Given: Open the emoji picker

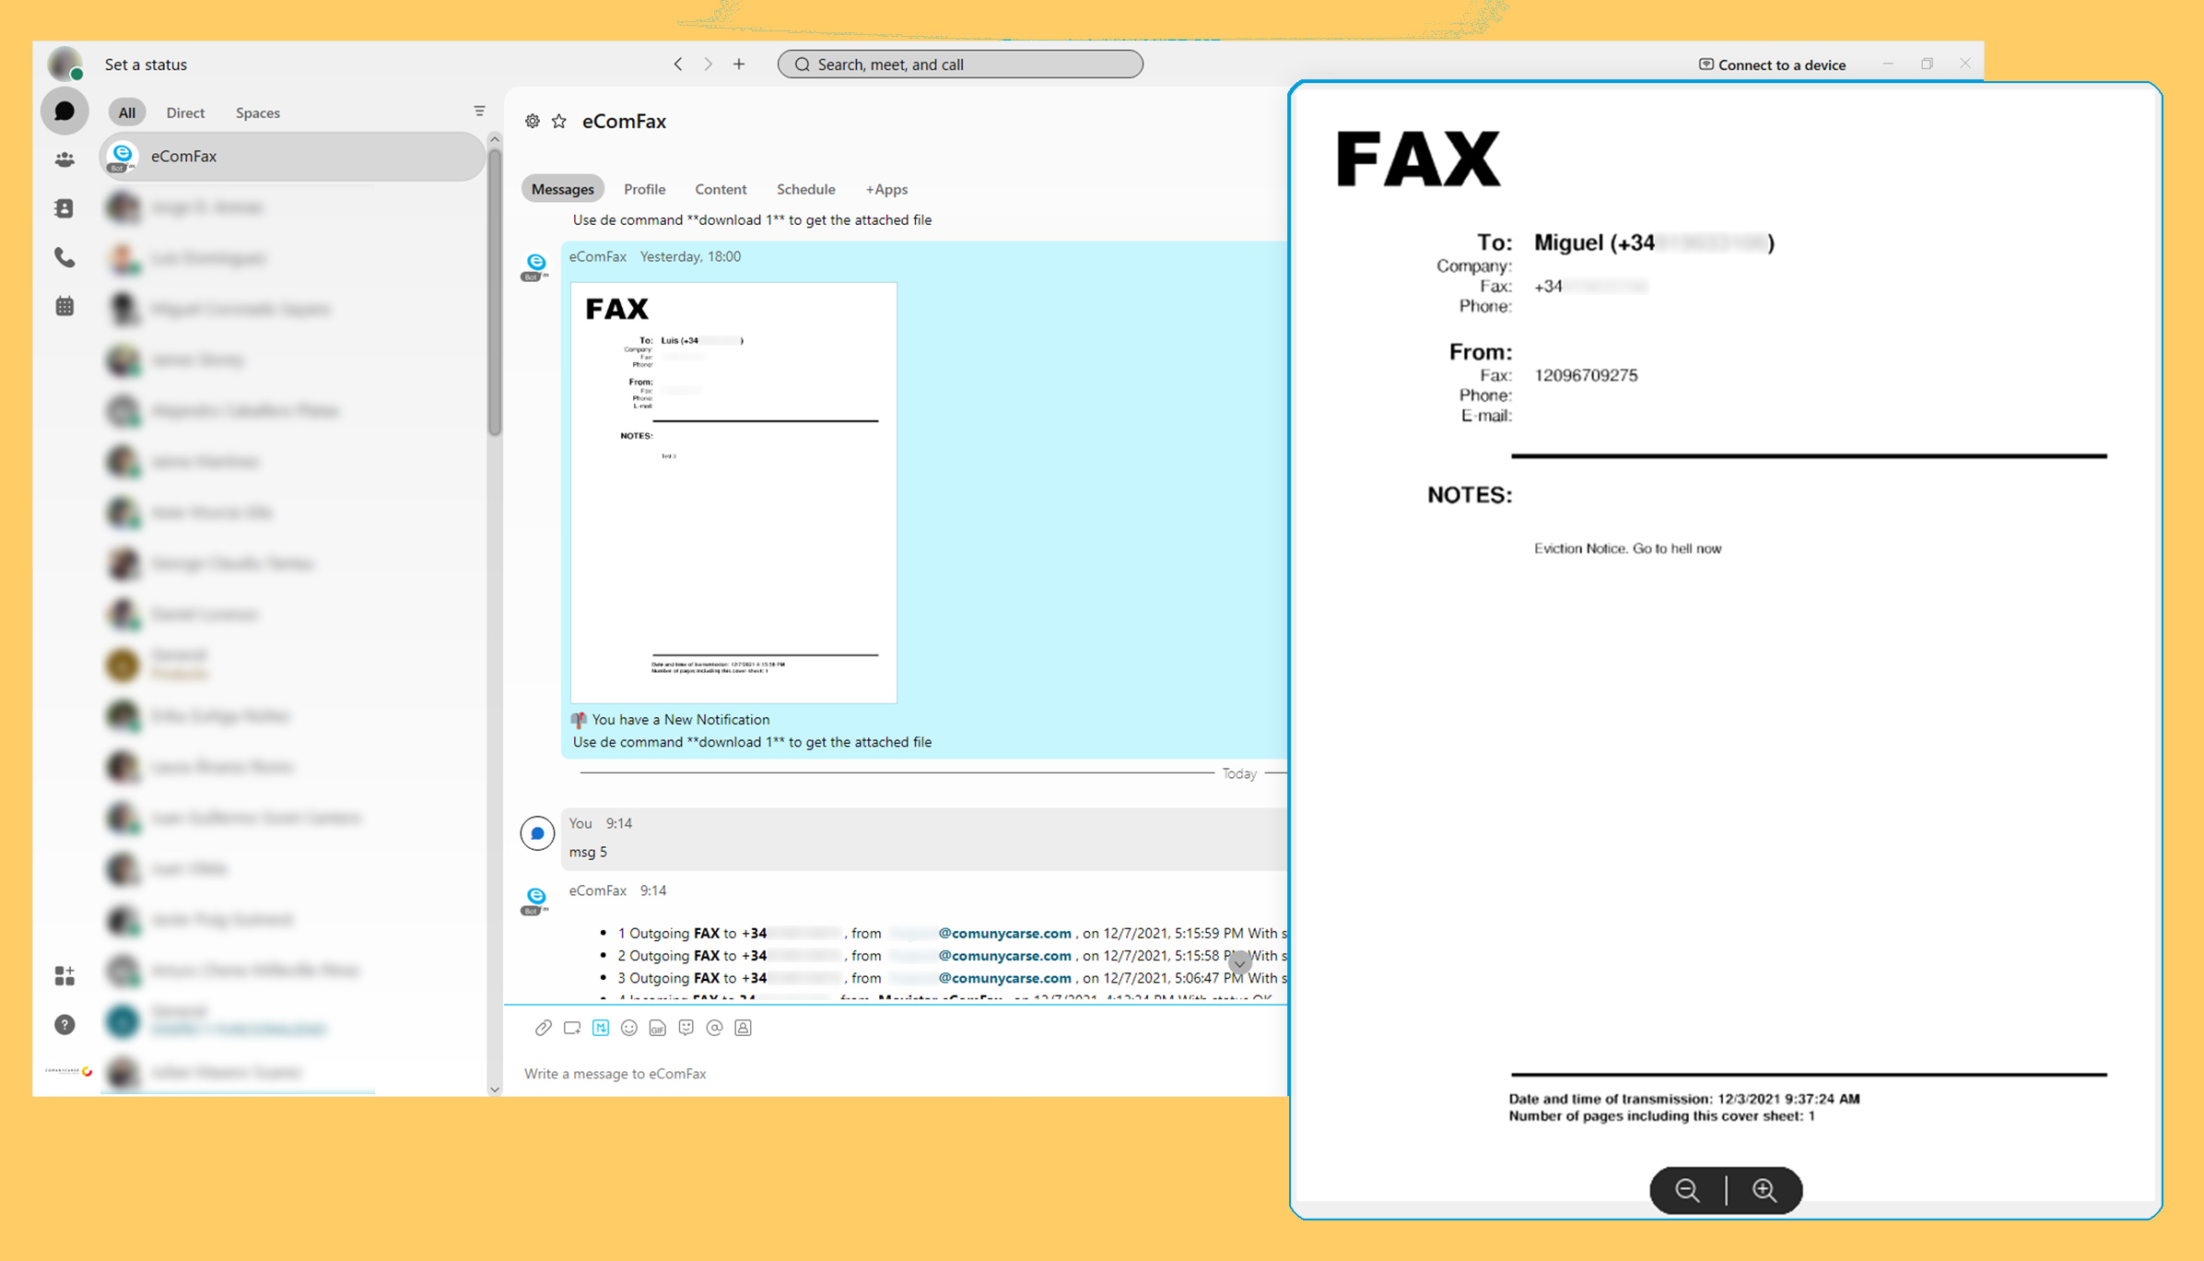Looking at the screenshot, I should coord(629,1028).
